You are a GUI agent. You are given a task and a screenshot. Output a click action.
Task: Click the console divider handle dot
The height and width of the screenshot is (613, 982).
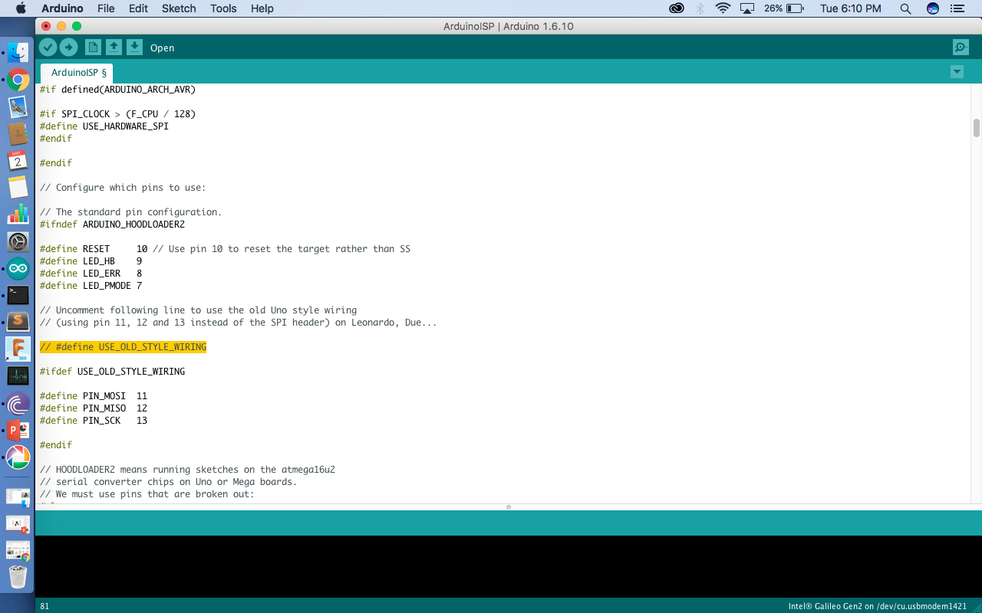click(508, 507)
